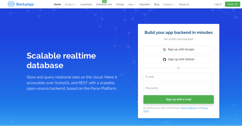Open the Blog page
Image resolution: width=242 pixels, height=126 pixels.
point(156,4)
